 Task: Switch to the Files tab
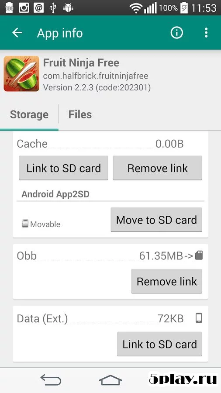coord(80,114)
